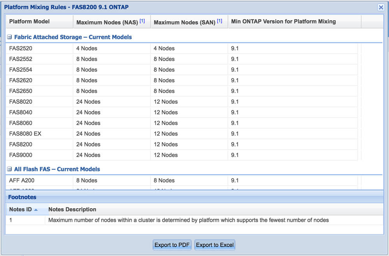This screenshot has width=389, height=256.
Task: Select the AFF A200 platform cell
Action: coord(39,180)
